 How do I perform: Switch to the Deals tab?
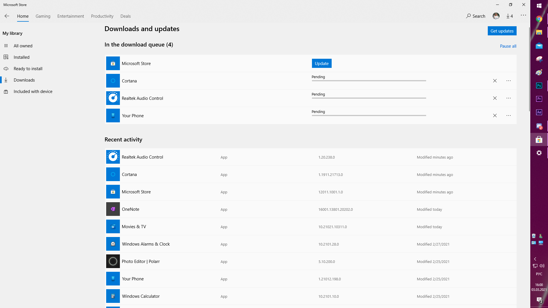pos(126,16)
